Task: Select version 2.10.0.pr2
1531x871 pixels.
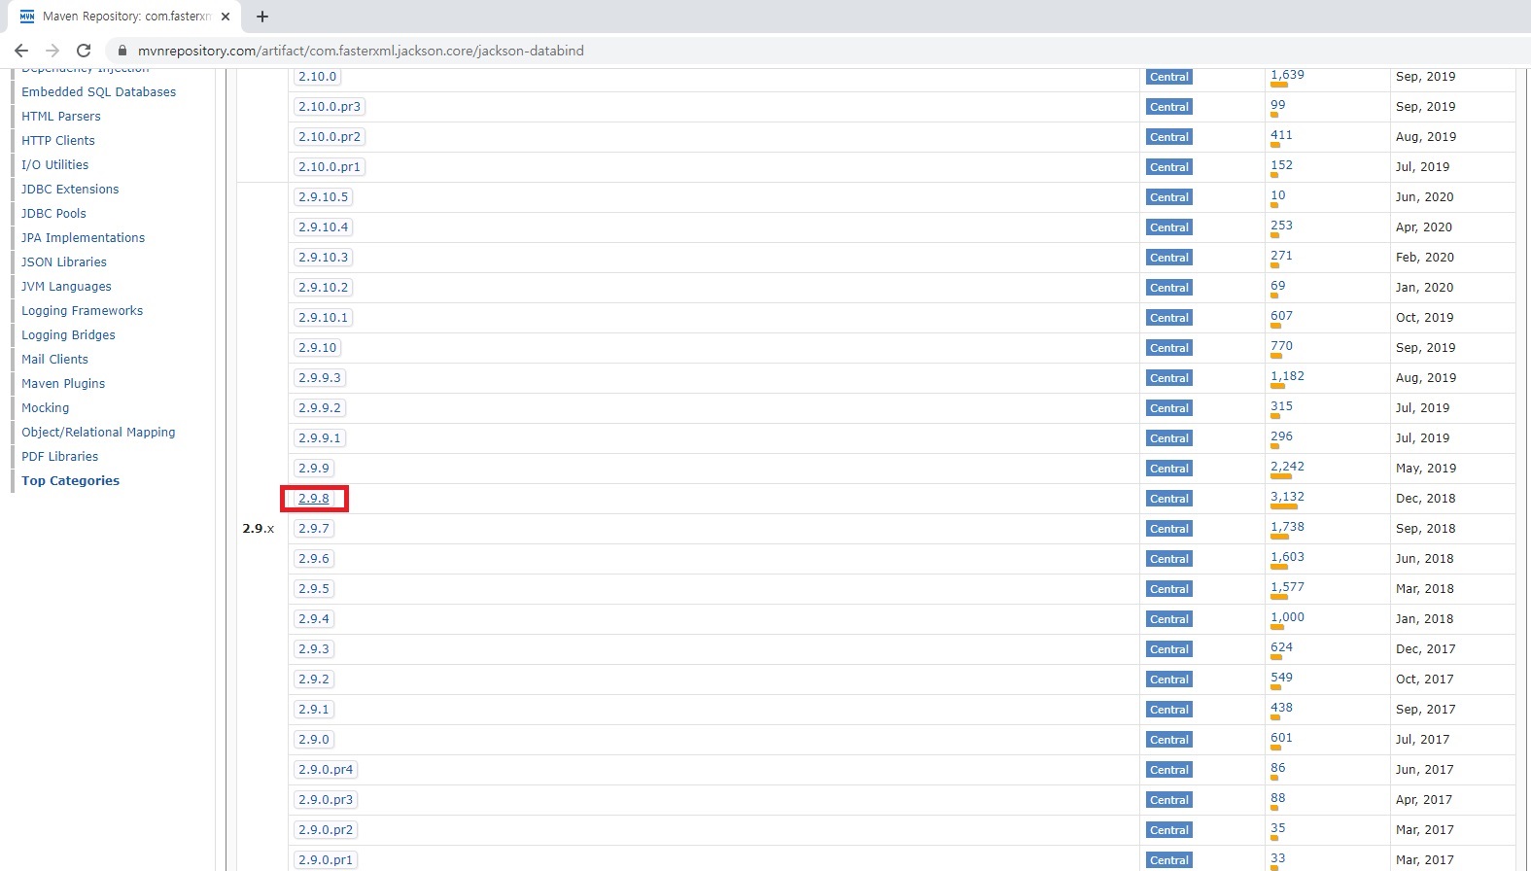Action: click(330, 137)
